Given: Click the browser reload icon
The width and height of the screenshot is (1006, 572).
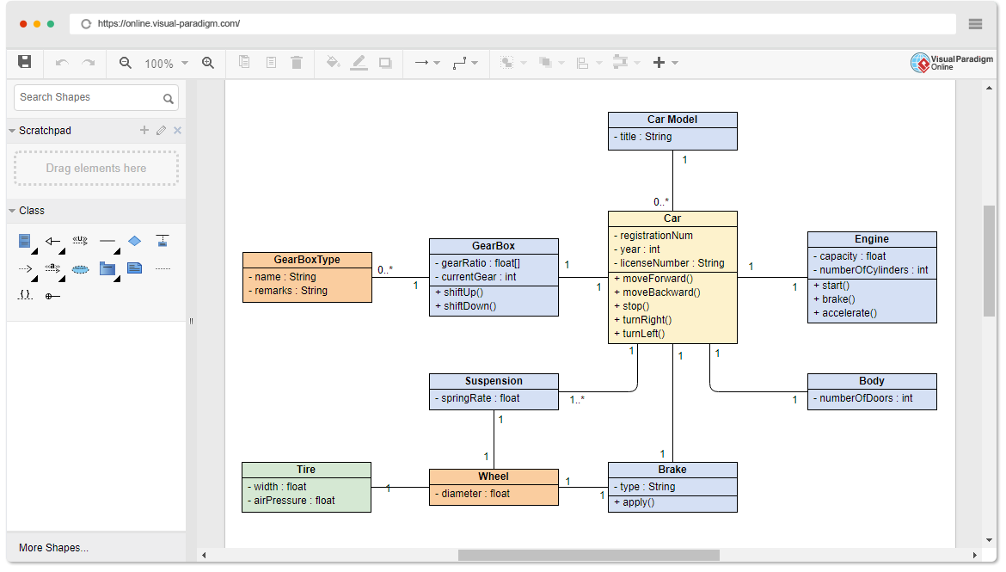Looking at the screenshot, I should (85, 24).
